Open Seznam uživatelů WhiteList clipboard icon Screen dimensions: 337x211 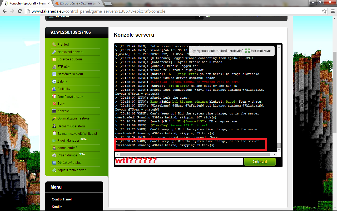click(x=54, y=133)
